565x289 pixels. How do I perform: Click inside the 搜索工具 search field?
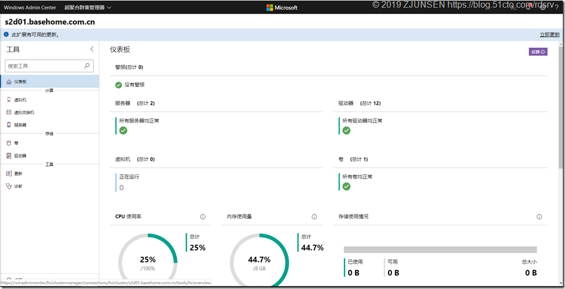click(49, 66)
